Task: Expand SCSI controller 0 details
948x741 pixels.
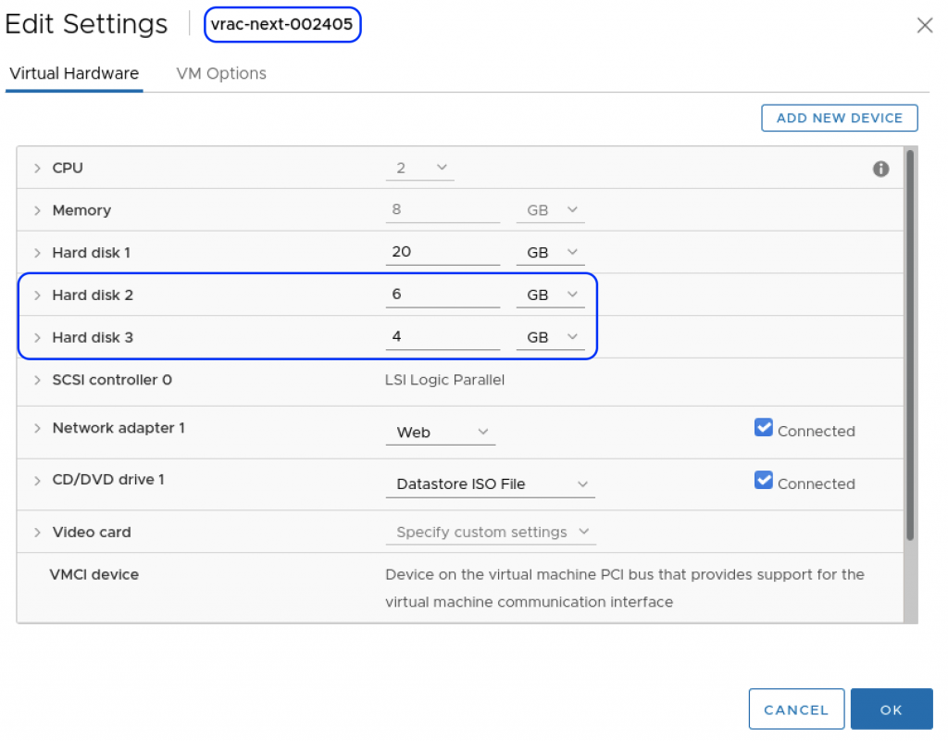Action: coord(38,381)
